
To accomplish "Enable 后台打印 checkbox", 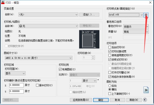I will (x=110, y=47).
